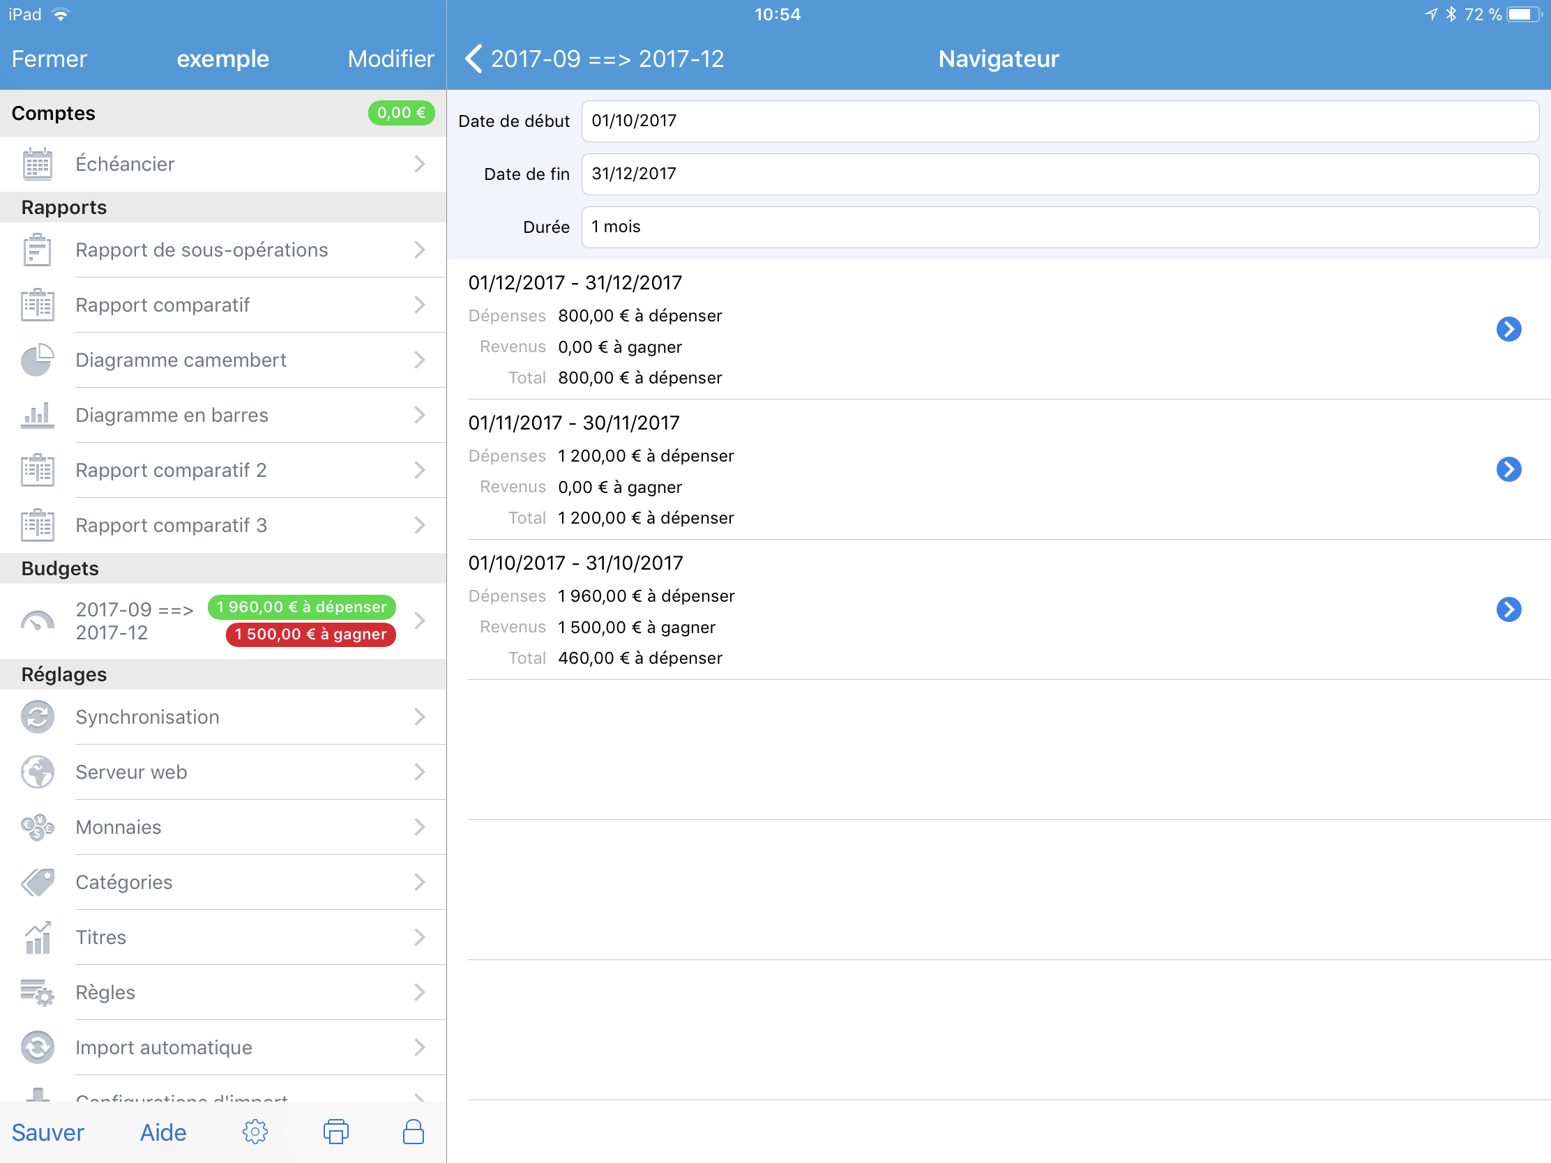Tap the Rapport de sous-opérations clipboard icon
The image size is (1551, 1163).
click(37, 250)
